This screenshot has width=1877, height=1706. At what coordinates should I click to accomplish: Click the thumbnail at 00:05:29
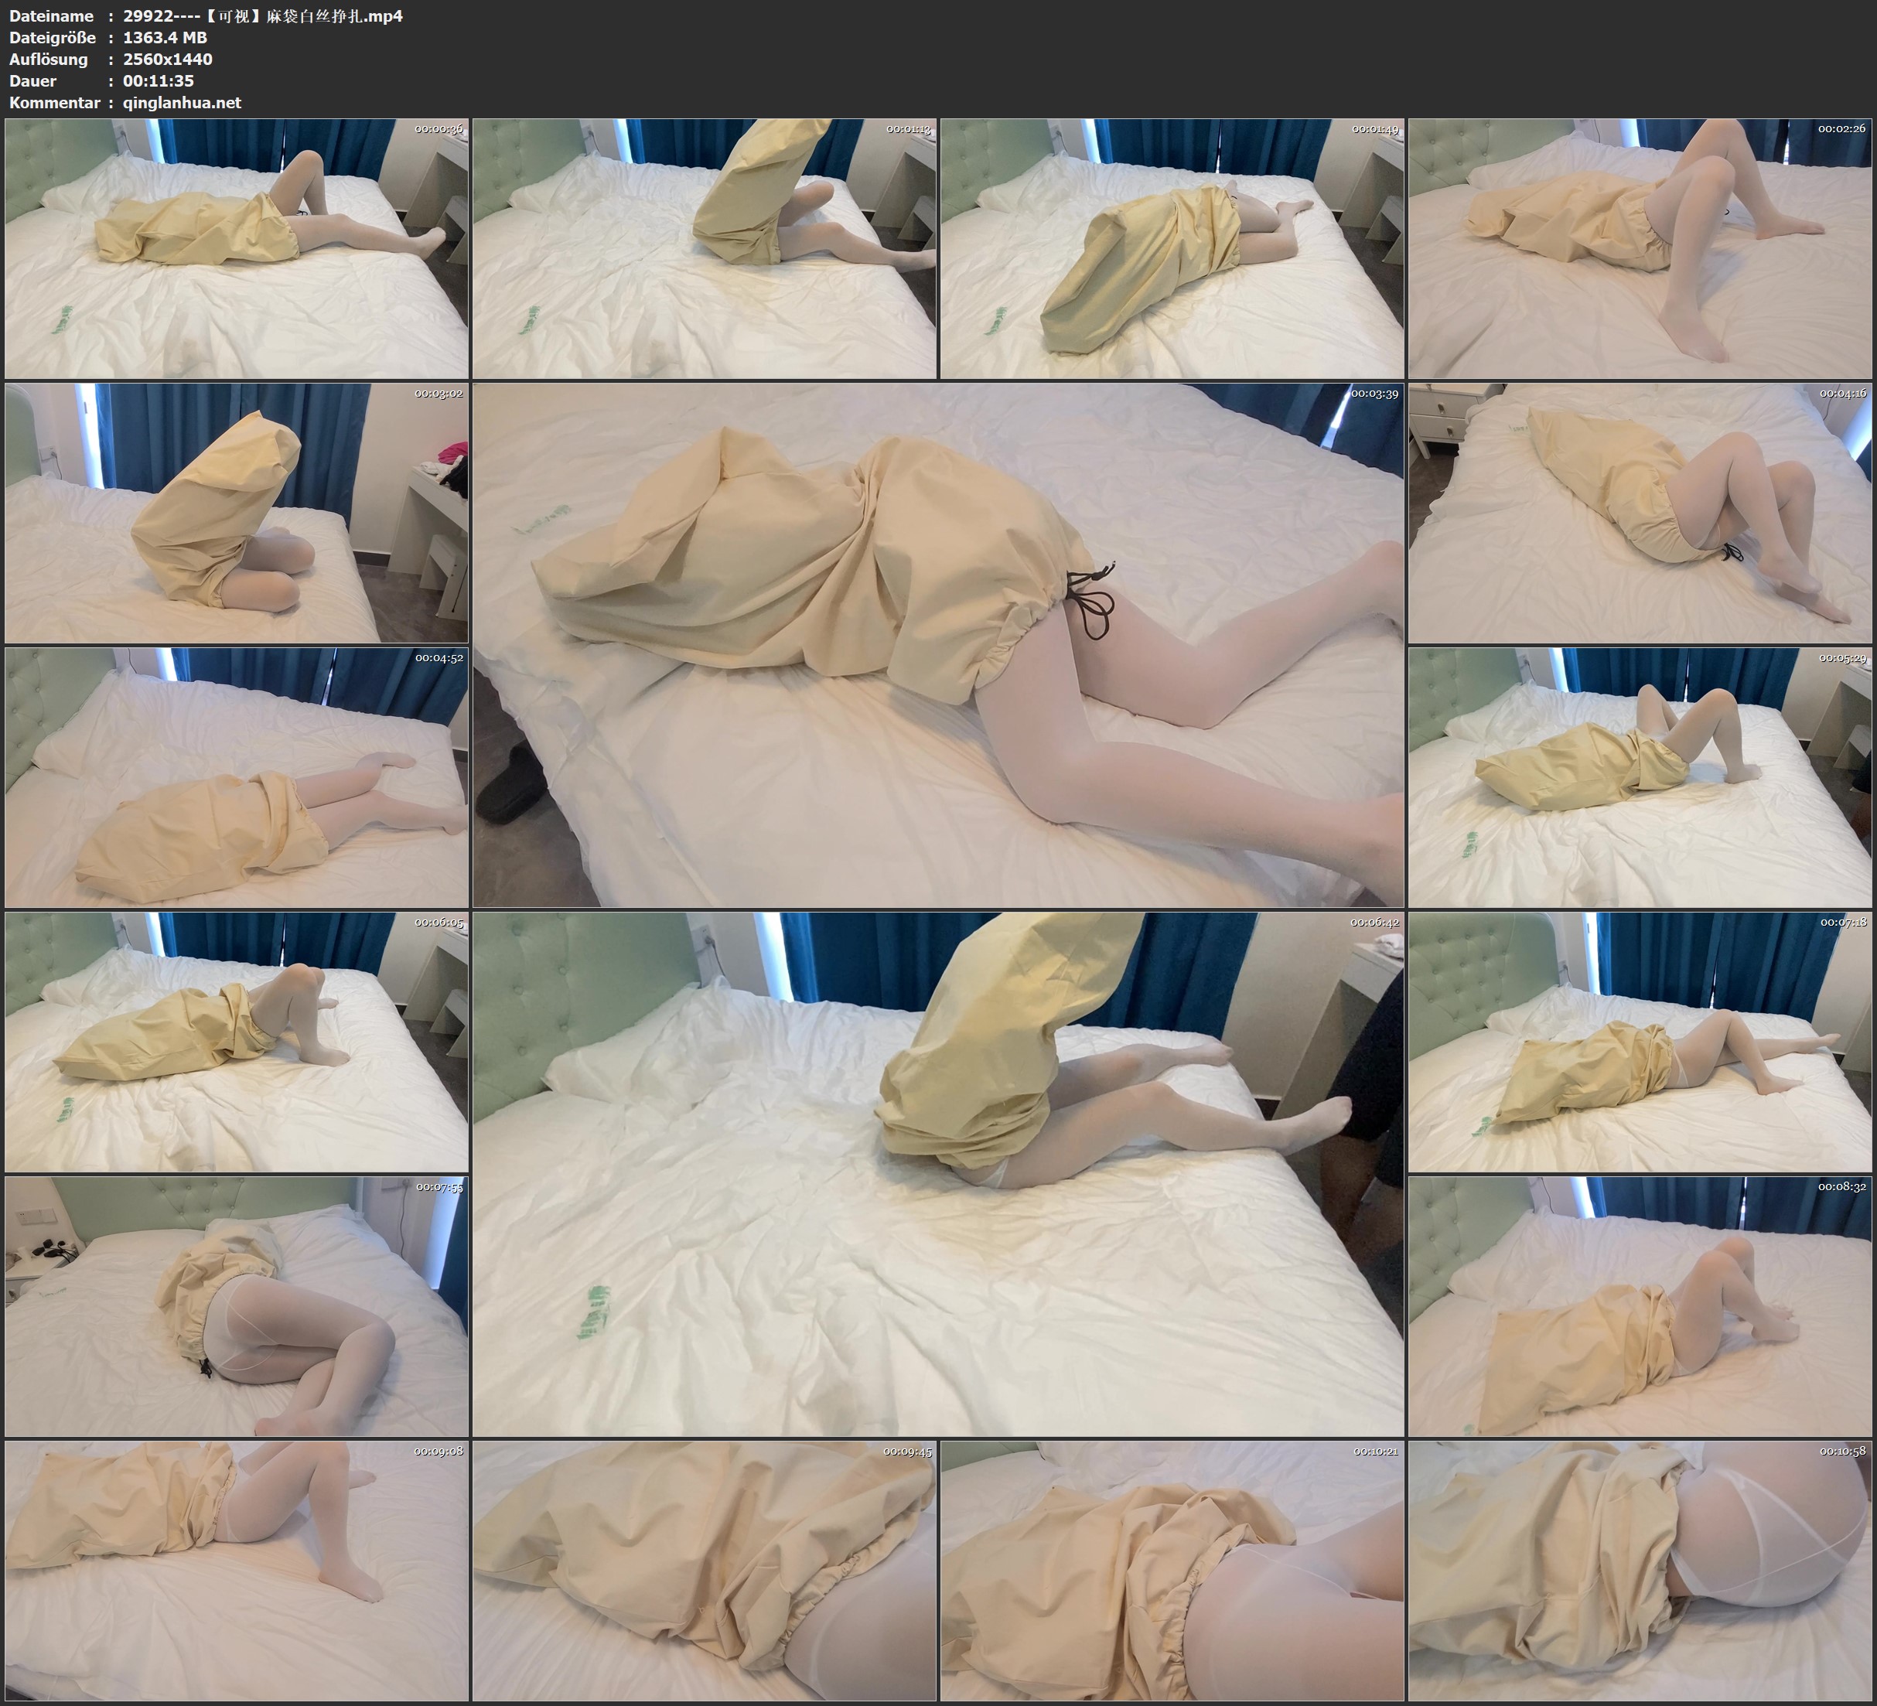tap(1640, 777)
